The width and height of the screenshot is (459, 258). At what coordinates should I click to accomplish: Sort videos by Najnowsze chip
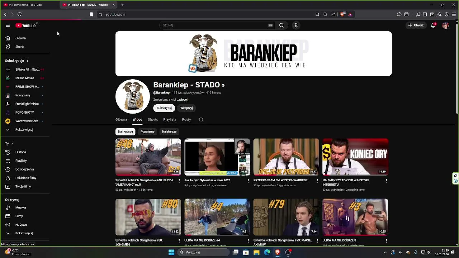[126, 132]
